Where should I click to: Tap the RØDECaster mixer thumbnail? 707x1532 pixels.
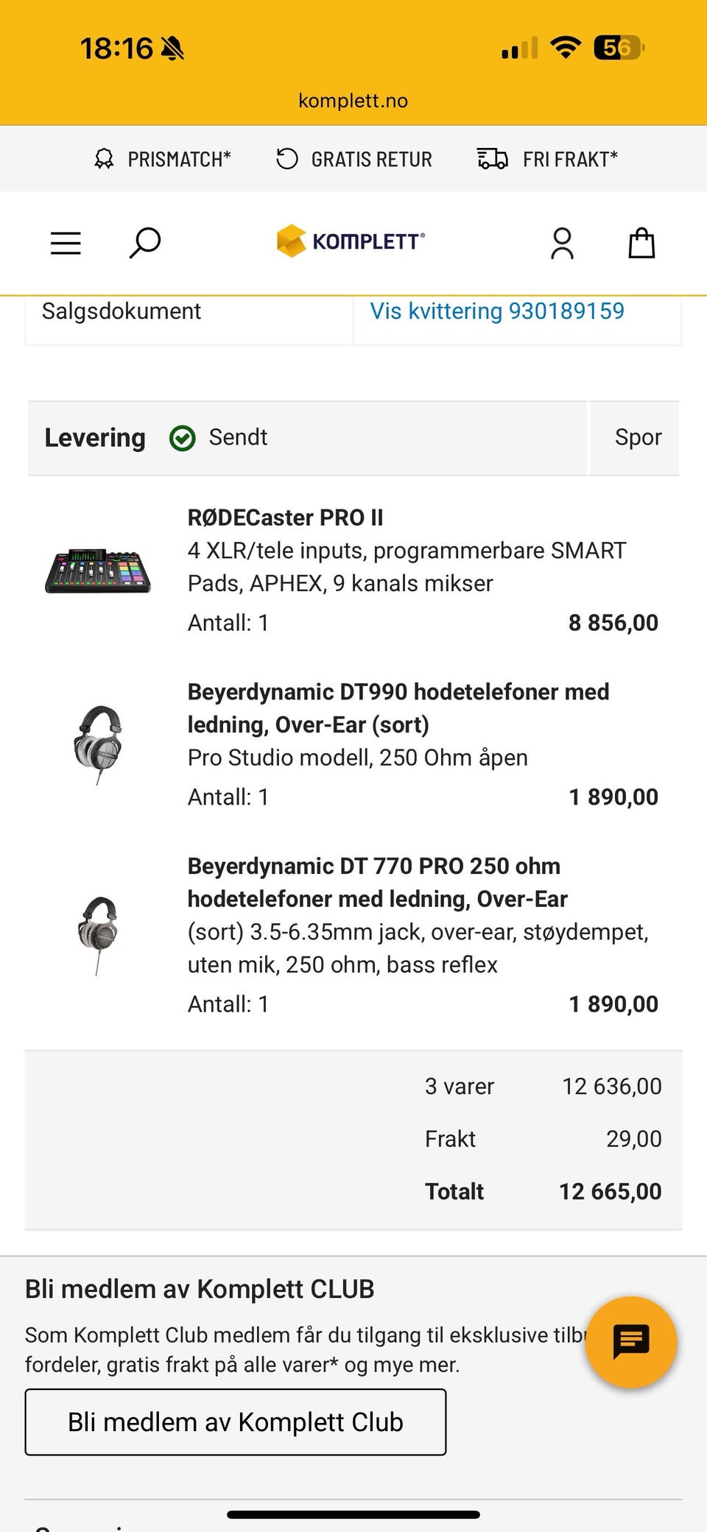(98, 571)
